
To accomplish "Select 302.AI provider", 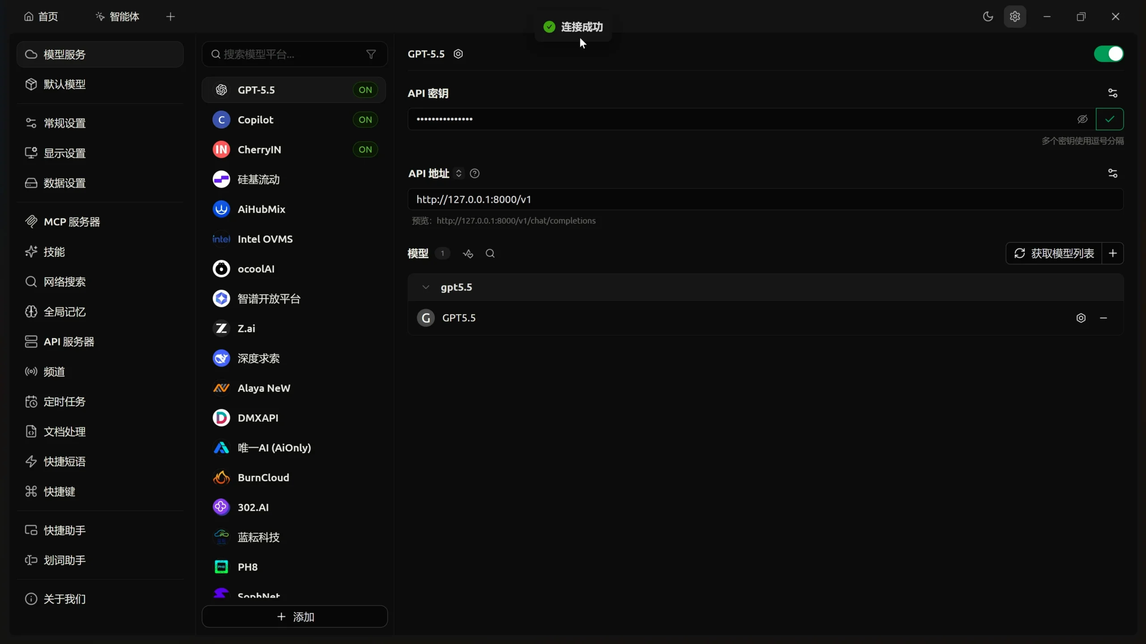I will click(x=294, y=507).
